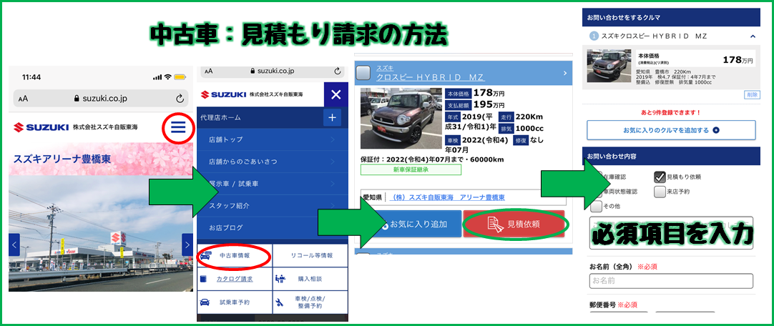Click the 178万円 price in the inquiry card
The image size is (774, 326).
(738, 60)
